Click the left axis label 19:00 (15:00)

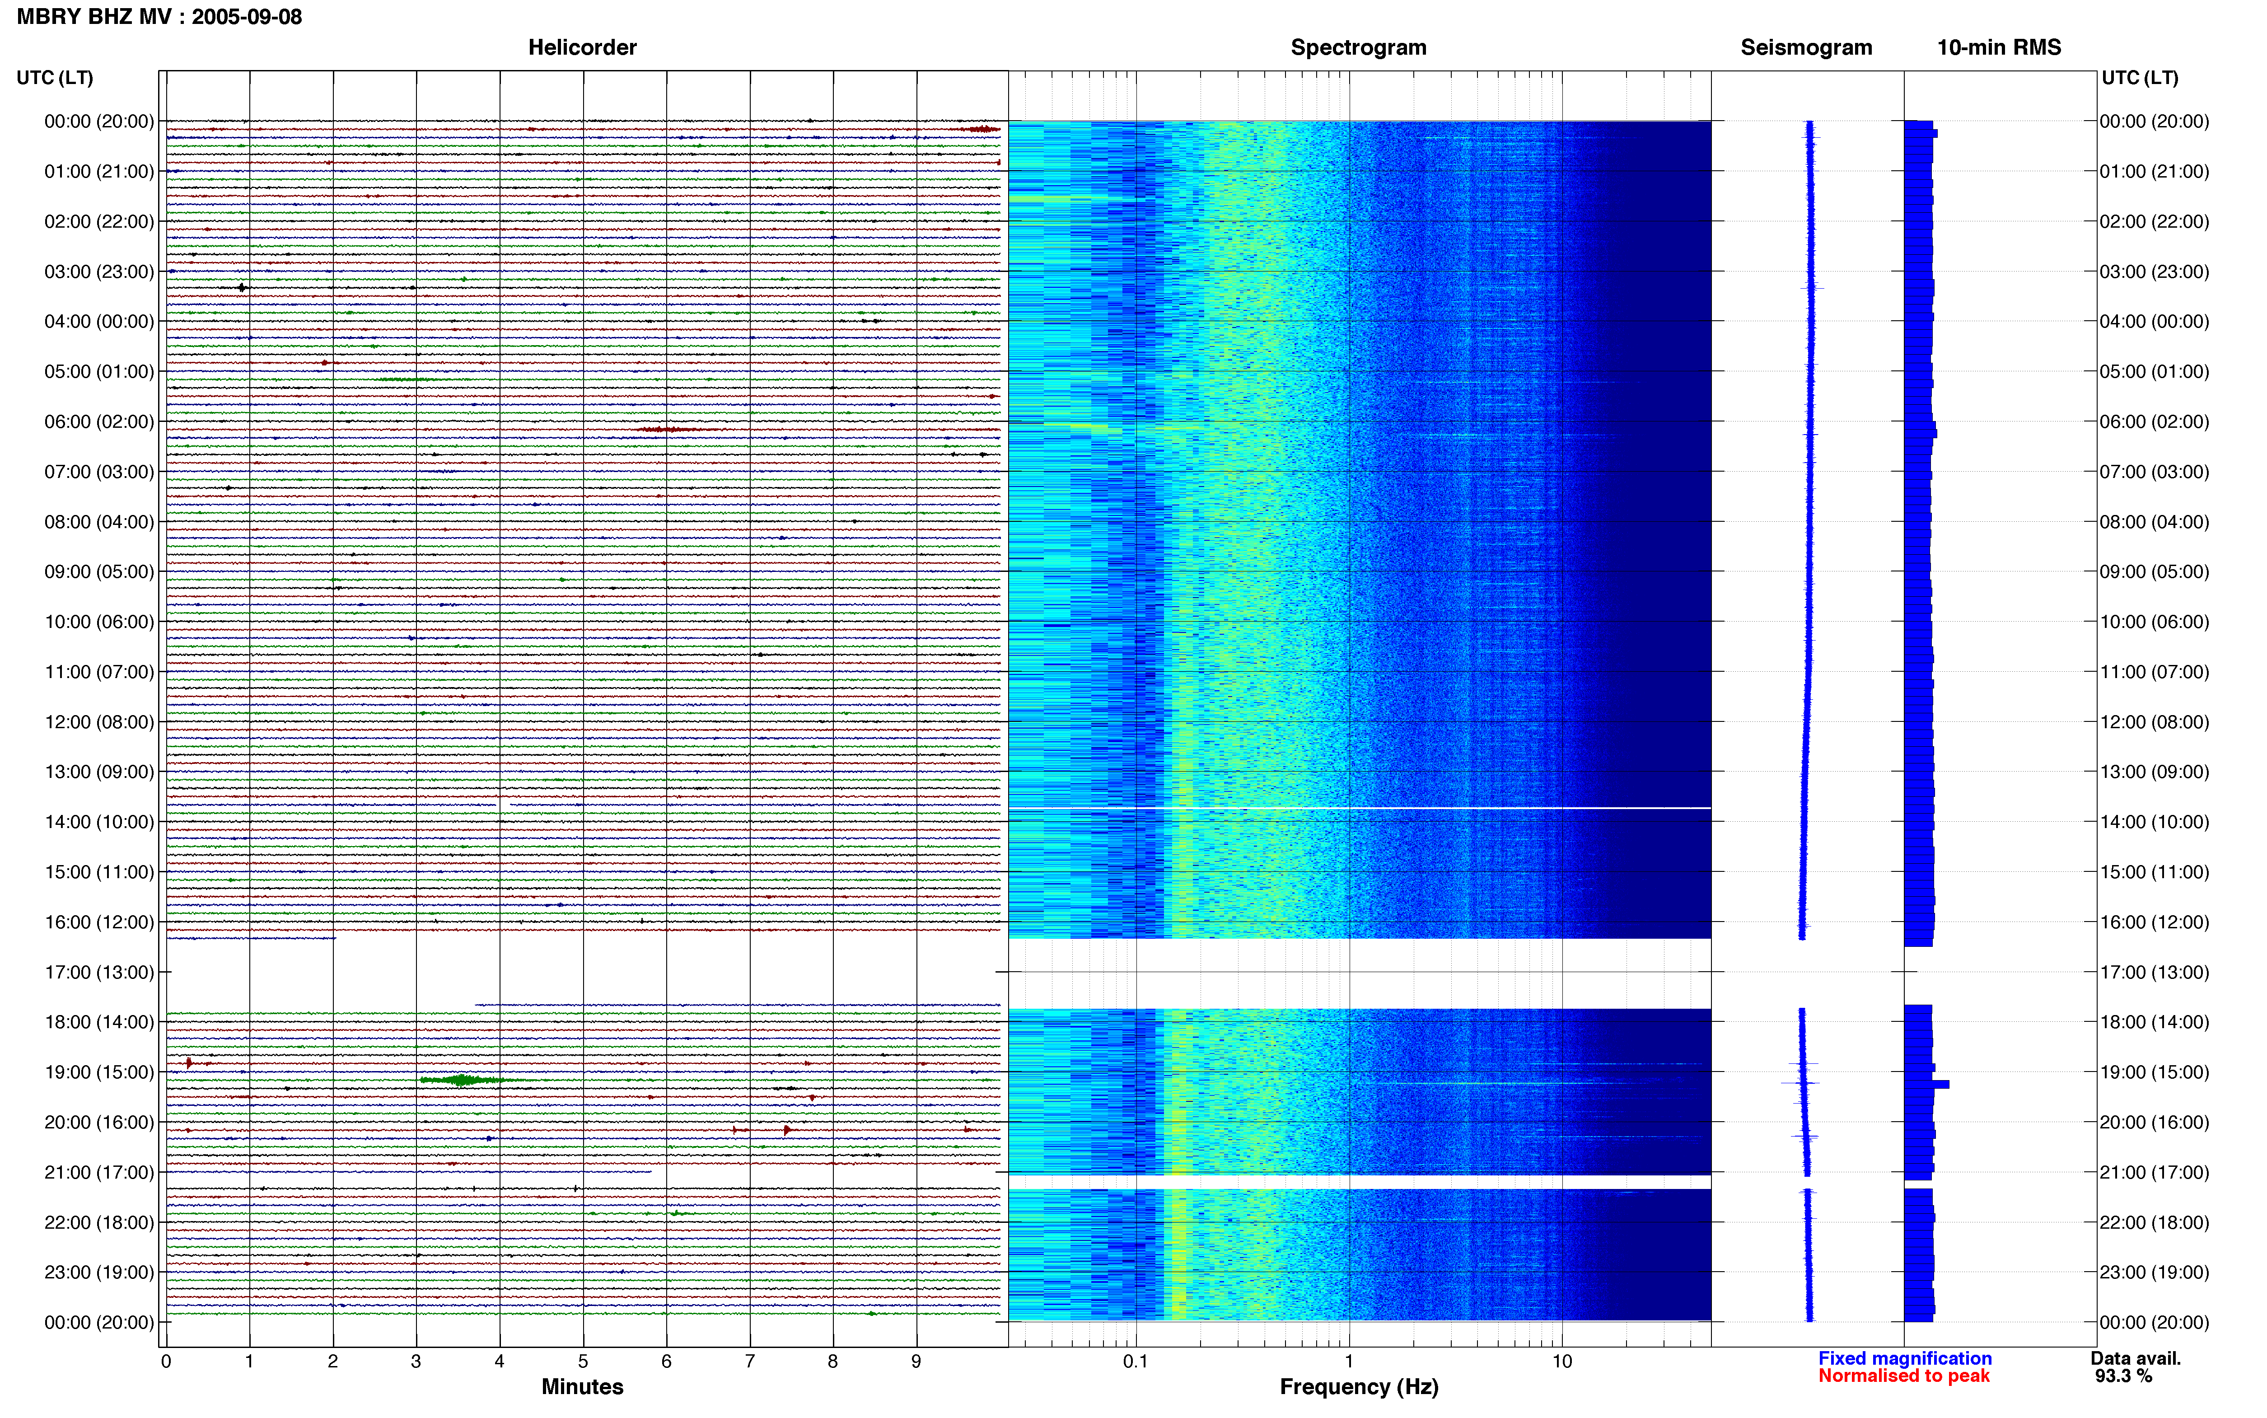coord(99,1072)
